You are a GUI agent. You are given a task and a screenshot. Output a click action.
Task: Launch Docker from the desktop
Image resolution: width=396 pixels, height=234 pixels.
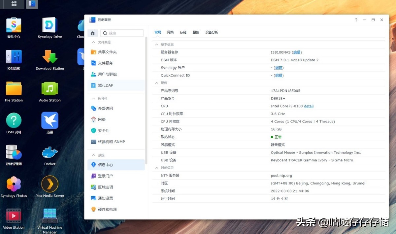pos(49,152)
